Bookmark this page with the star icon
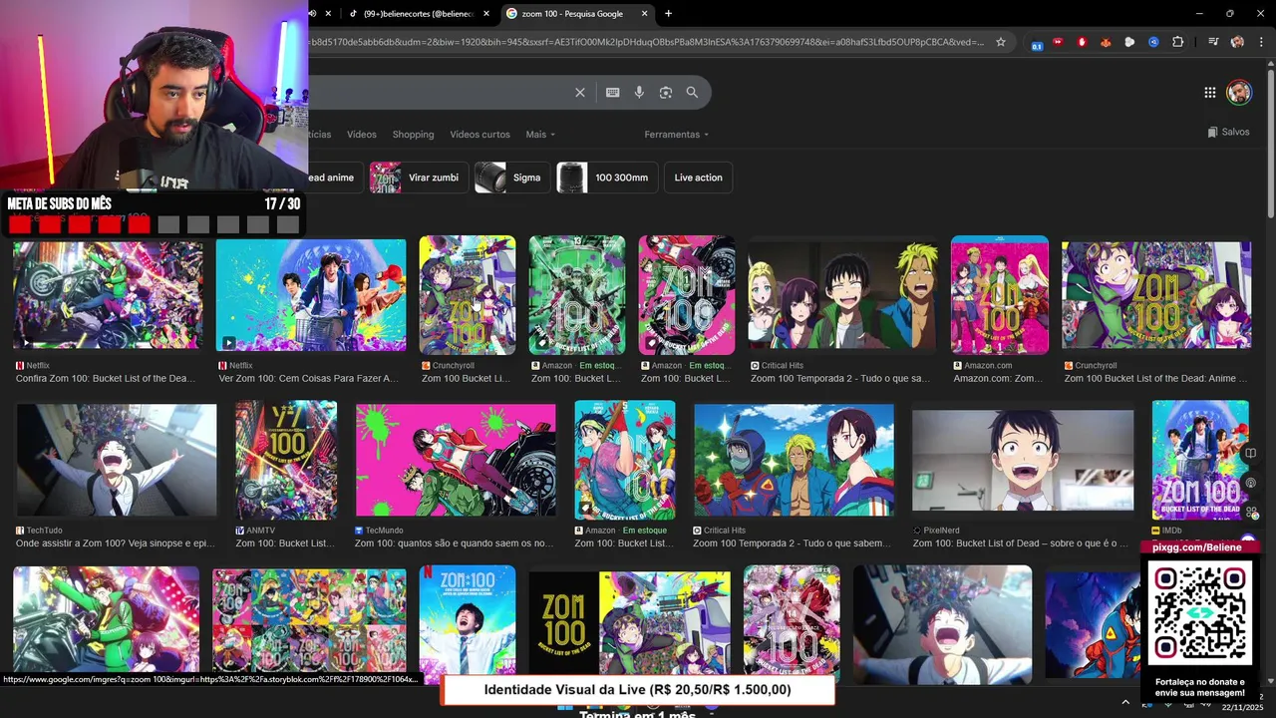The image size is (1276, 718). [1001, 42]
